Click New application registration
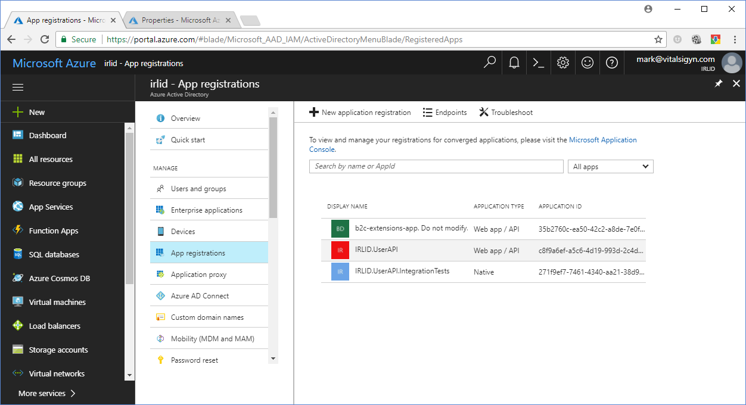 click(x=360, y=112)
